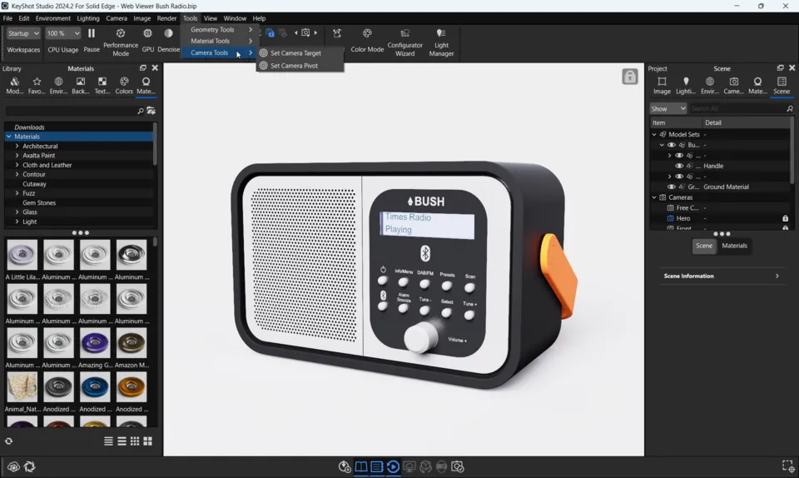Collapse the Materials library root
799x478 pixels.
tap(8, 137)
